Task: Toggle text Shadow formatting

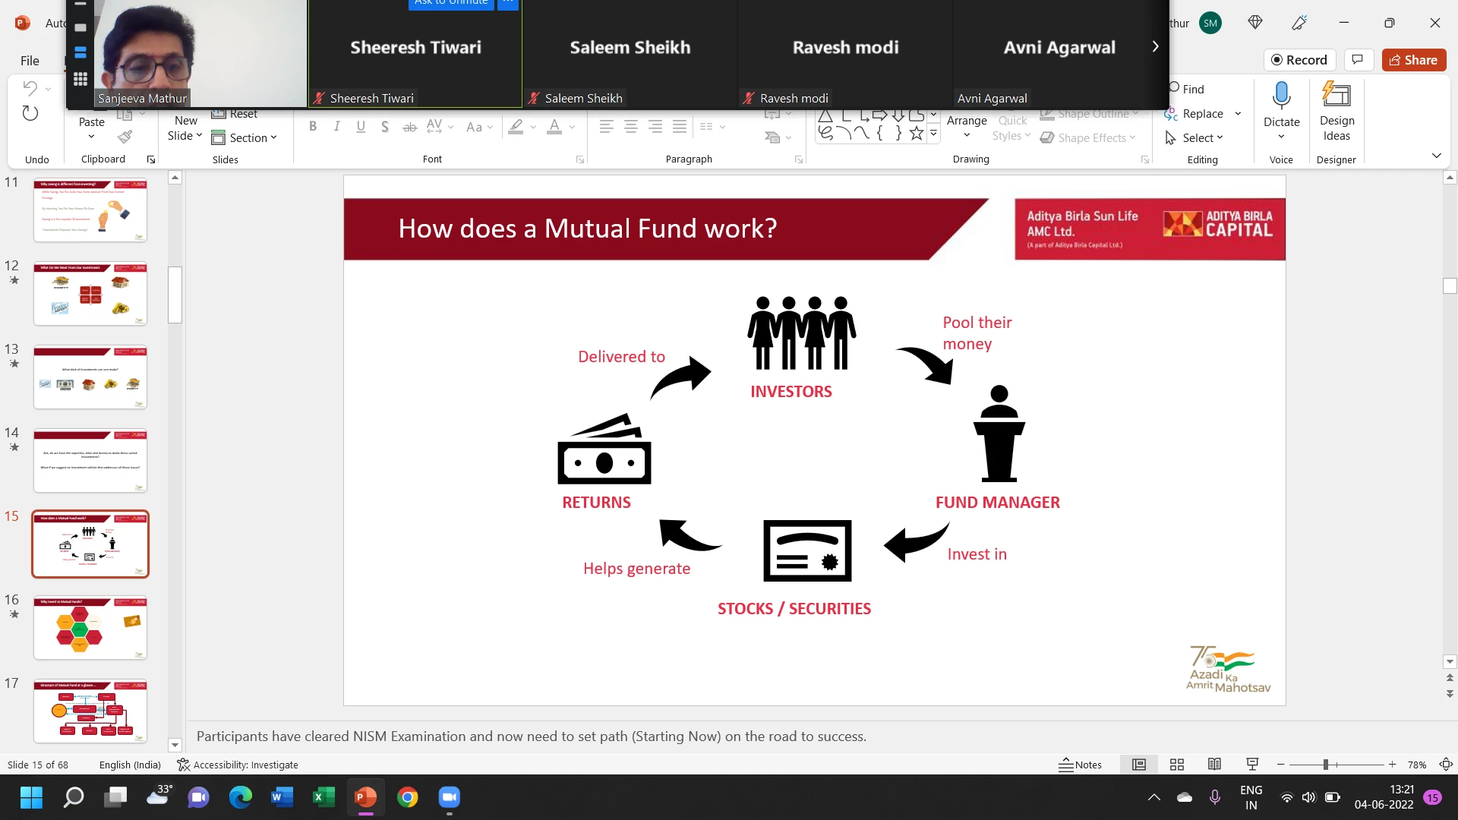Action: pyautogui.click(x=385, y=127)
